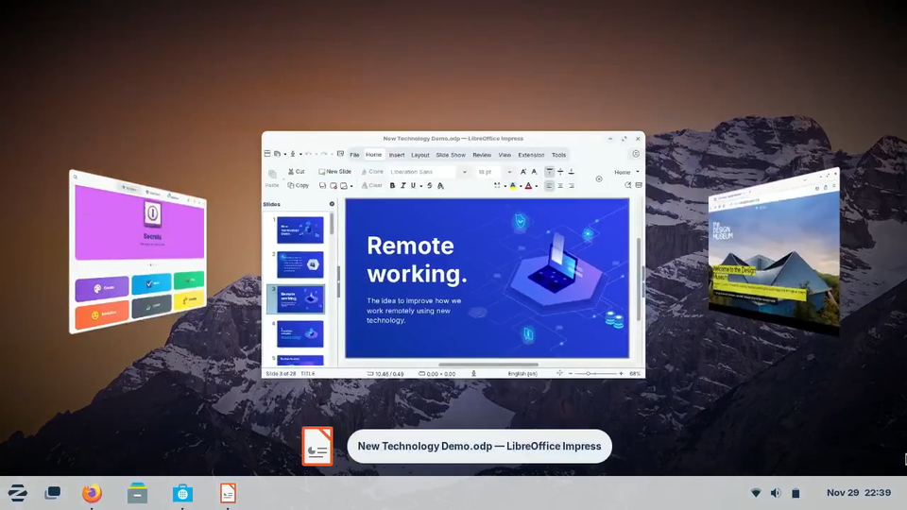
Task: Expand the Home dropdown at ribbon right
Action: click(626, 172)
